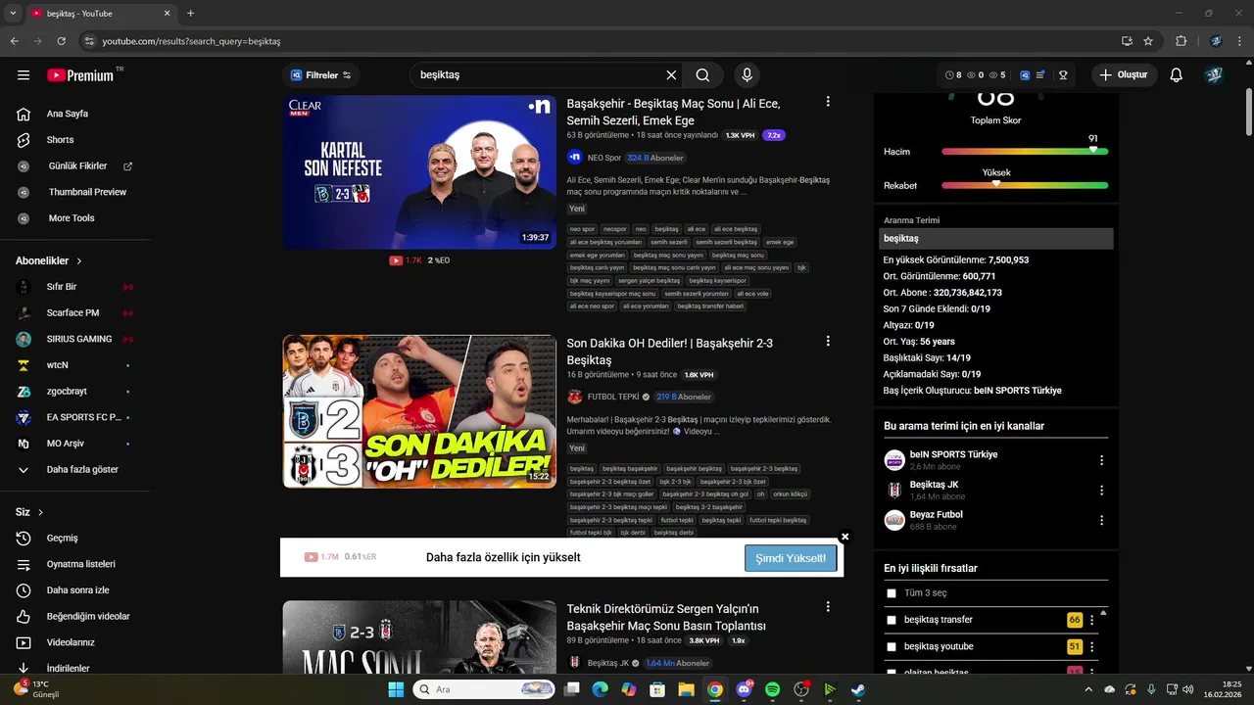Open a new Chrome tab
This screenshot has height=705, width=1254.
(190, 14)
